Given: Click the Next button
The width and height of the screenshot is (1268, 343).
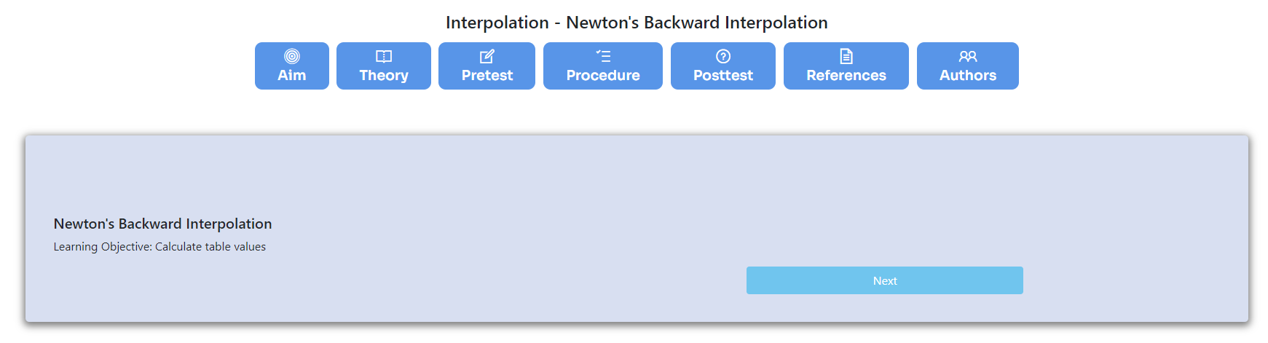Looking at the screenshot, I should (x=885, y=280).
